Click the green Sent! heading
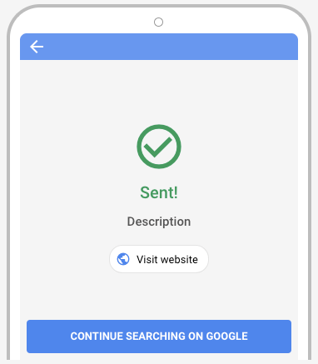 coord(159,192)
